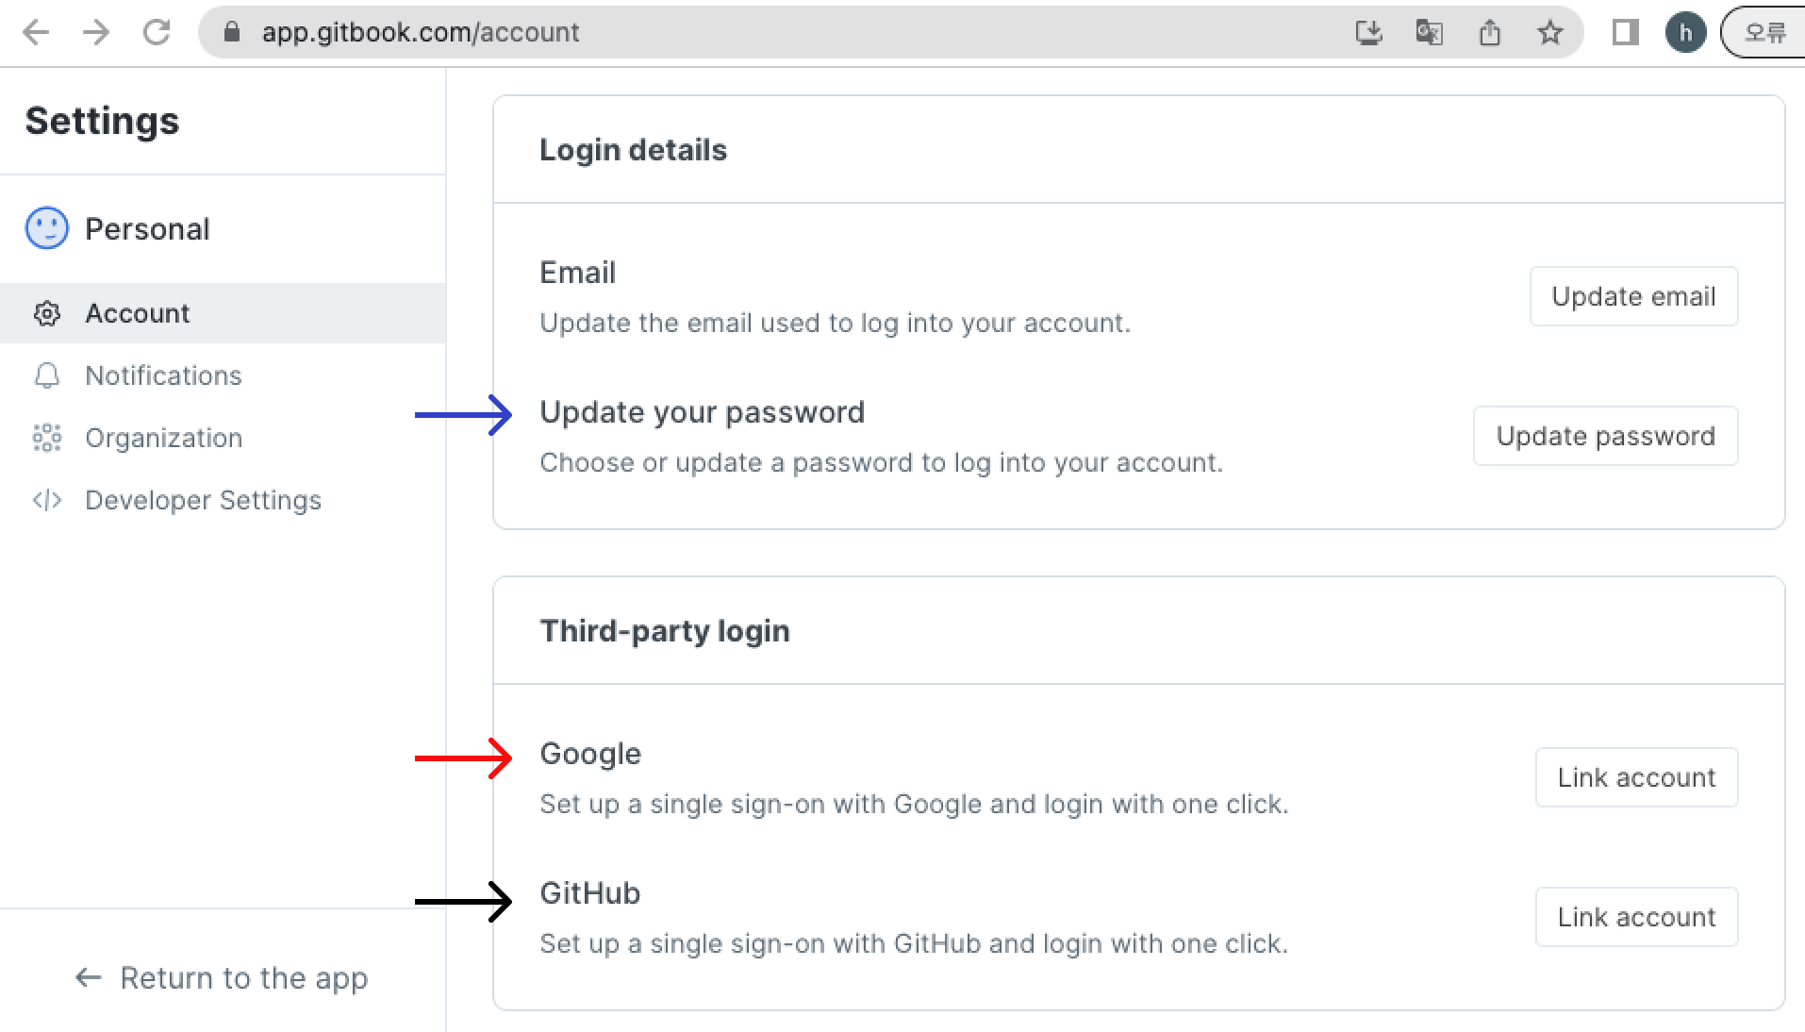This screenshot has height=1032, width=1805.
Task: Click the browser back arrow
Action: point(36,33)
